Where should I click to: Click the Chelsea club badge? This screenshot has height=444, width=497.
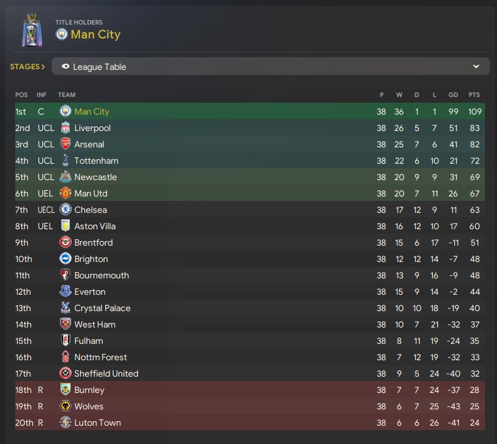pos(66,210)
